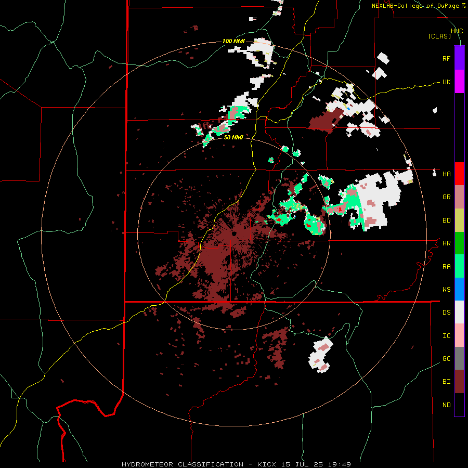Click the RF purple legend swatch

pyautogui.click(x=459, y=58)
